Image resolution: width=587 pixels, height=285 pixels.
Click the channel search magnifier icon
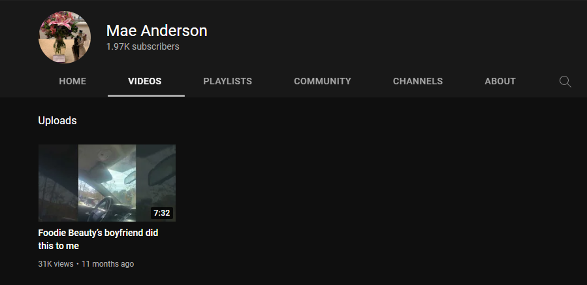(x=565, y=81)
